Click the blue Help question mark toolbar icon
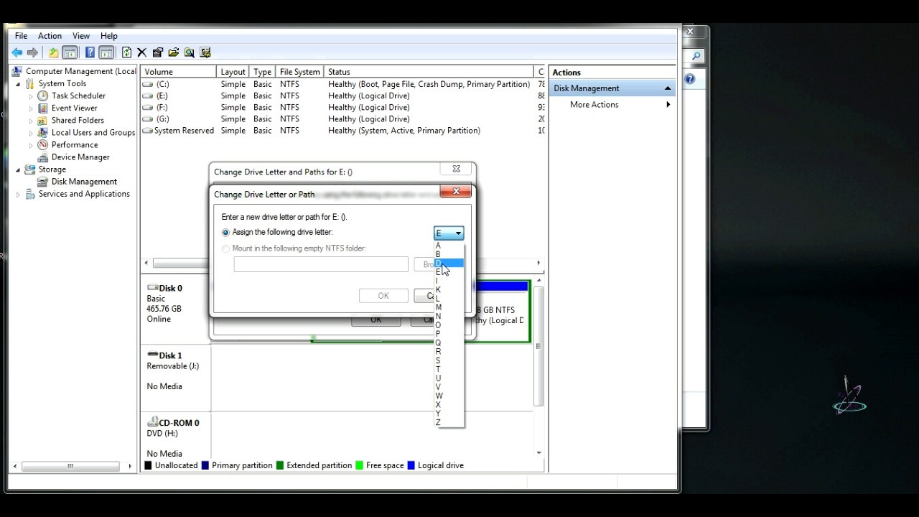 coord(90,52)
